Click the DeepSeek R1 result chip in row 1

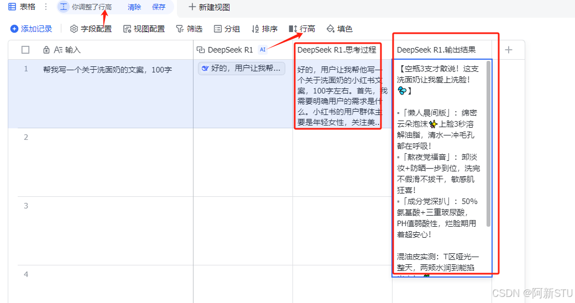[x=241, y=68]
